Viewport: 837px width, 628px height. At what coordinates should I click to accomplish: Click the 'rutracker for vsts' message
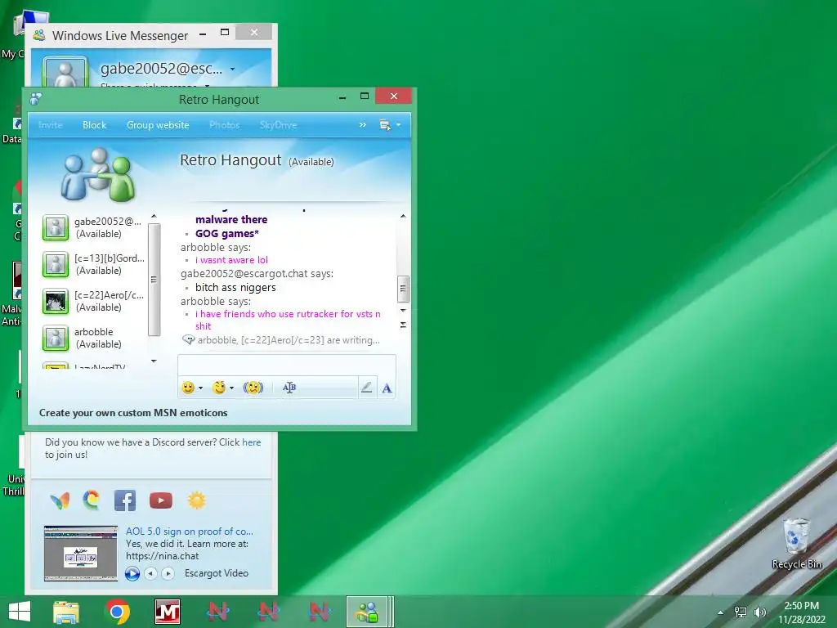pyautogui.click(x=288, y=320)
